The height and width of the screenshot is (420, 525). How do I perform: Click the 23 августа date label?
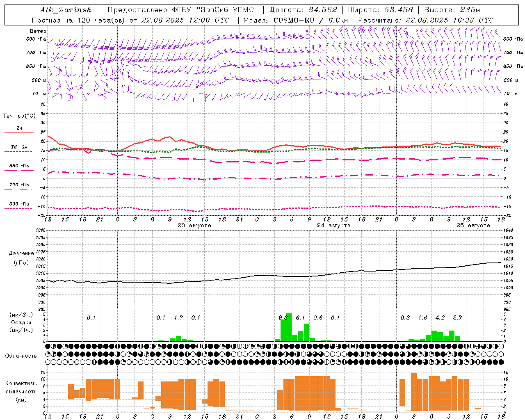coord(194,226)
